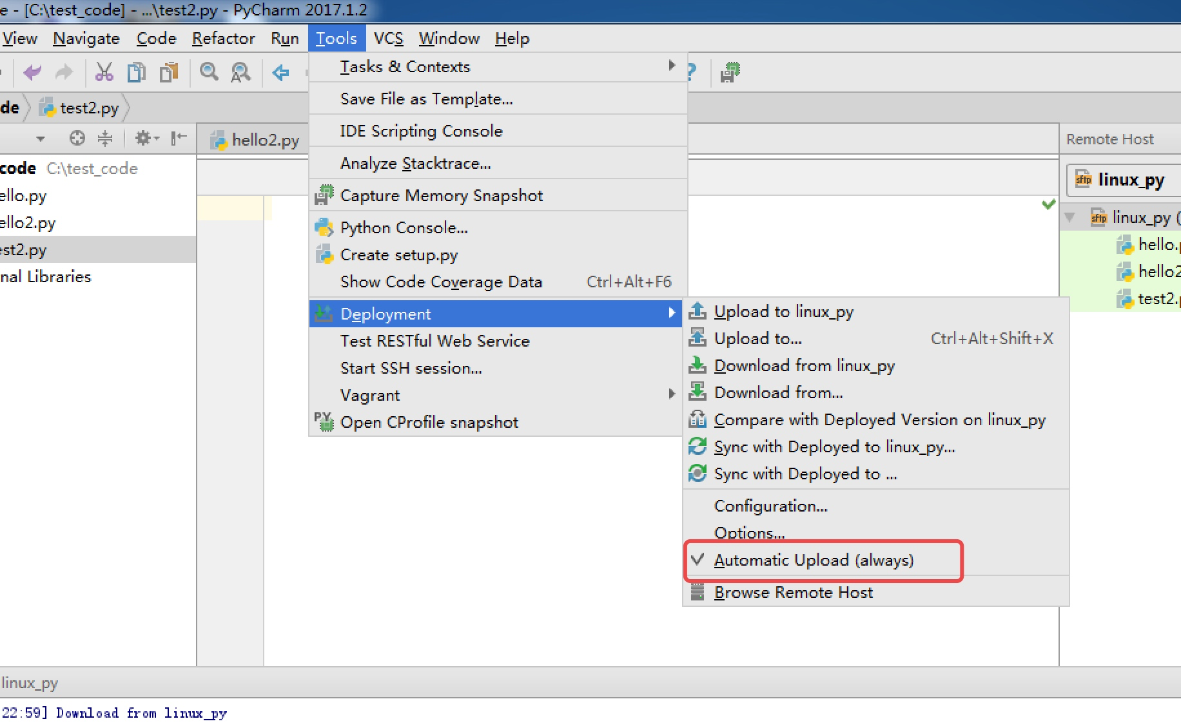The image size is (1181, 728).
Task: Click the Copy icon in toolbar
Action: 136,72
